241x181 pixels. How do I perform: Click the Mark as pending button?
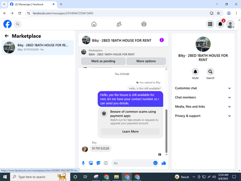103,61
